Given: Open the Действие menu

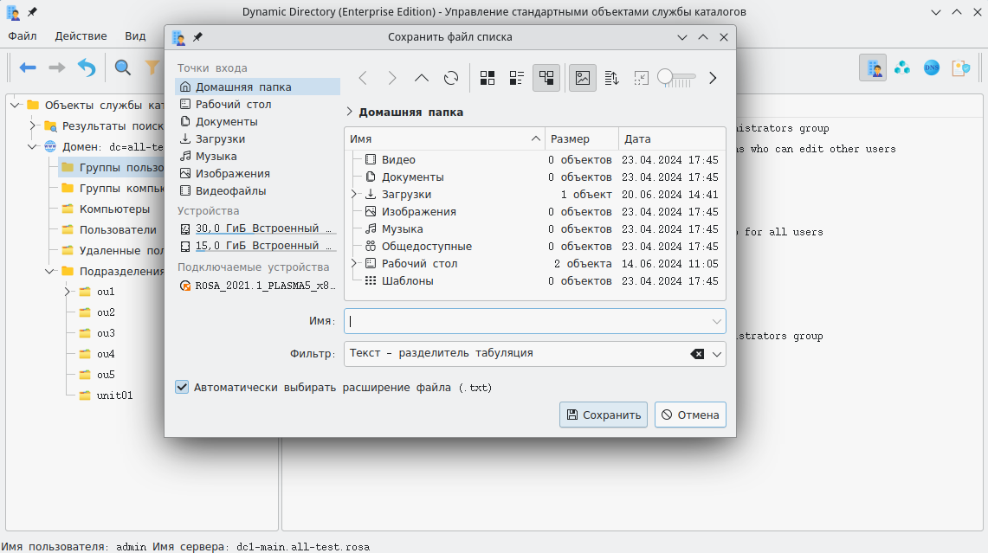Looking at the screenshot, I should pyautogui.click(x=81, y=36).
